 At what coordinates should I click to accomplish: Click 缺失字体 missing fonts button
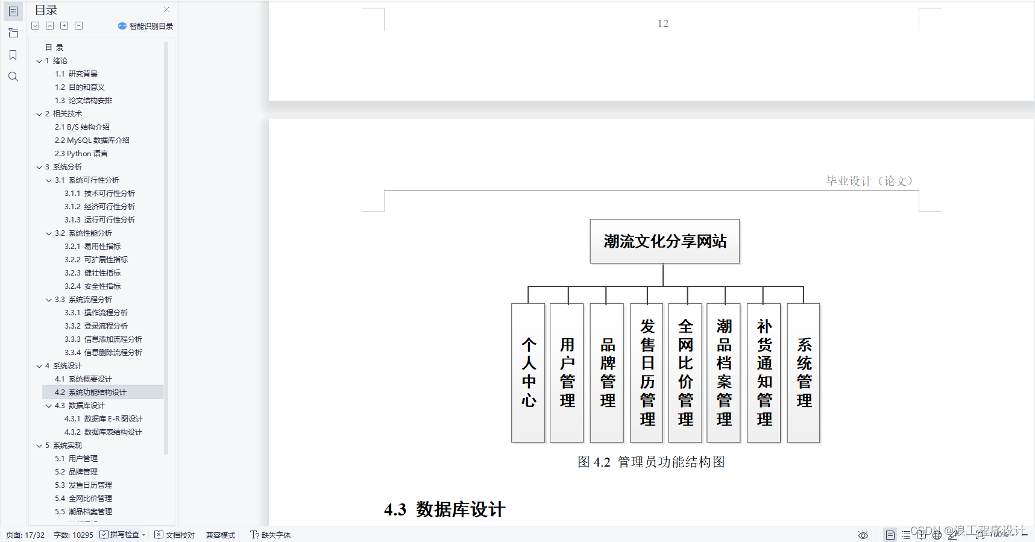pos(271,535)
